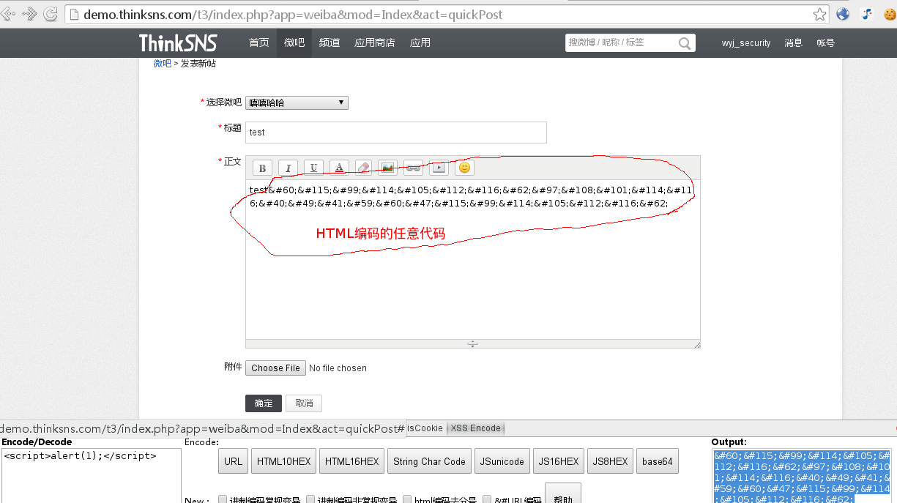Click the 标题 input containing test
Viewport: 897px width, 503px height.
(395, 133)
